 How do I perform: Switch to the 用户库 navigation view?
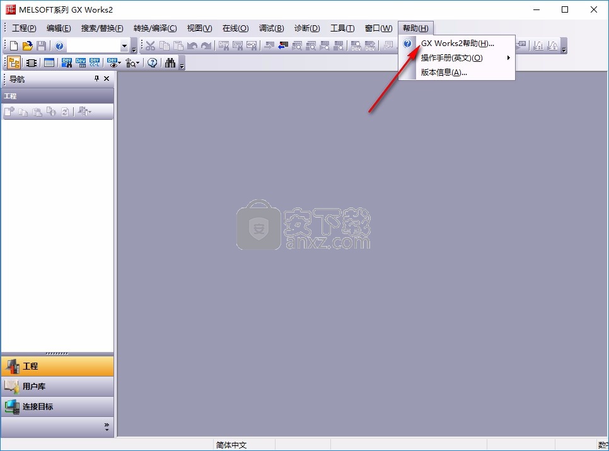coord(57,387)
